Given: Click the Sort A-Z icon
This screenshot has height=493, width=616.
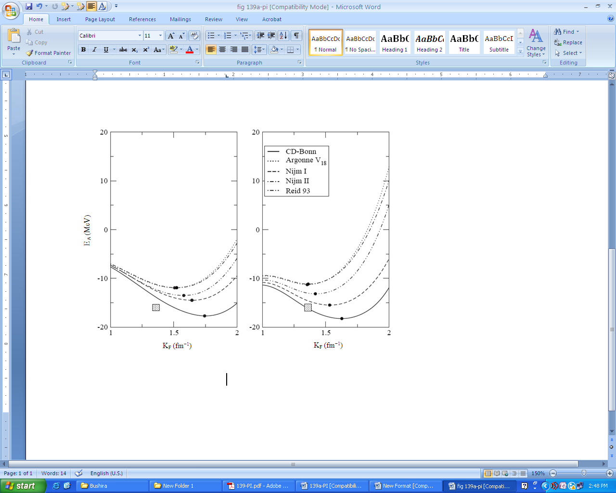Looking at the screenshot, I should 283,36.
